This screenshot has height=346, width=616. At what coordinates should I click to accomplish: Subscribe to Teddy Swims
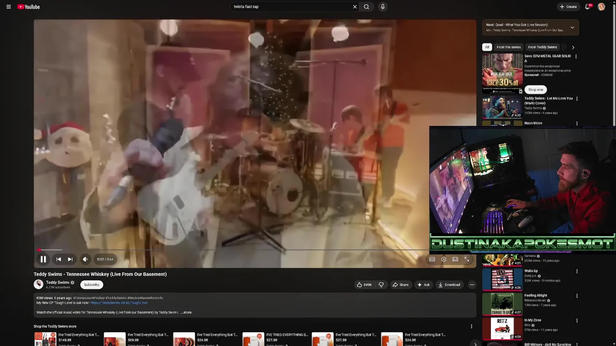(91, 284)
